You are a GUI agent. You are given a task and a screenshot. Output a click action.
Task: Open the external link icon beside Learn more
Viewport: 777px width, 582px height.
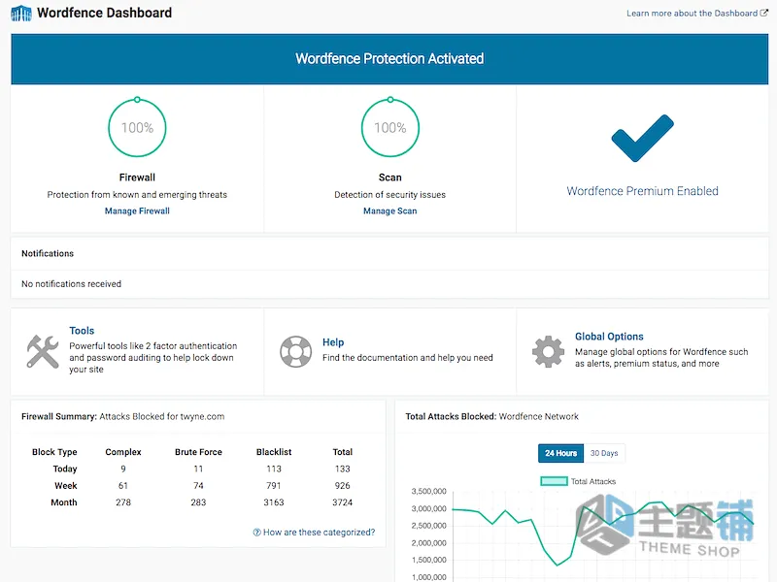point(764,13)
